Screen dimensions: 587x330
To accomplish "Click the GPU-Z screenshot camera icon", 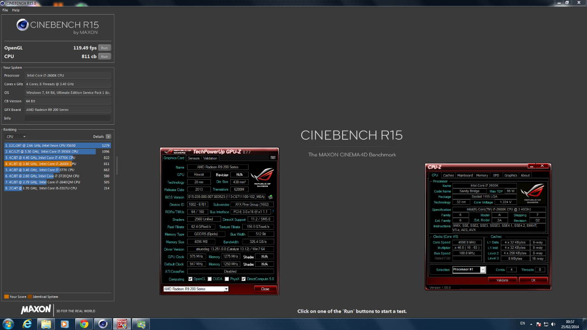I will pos(273,158).
